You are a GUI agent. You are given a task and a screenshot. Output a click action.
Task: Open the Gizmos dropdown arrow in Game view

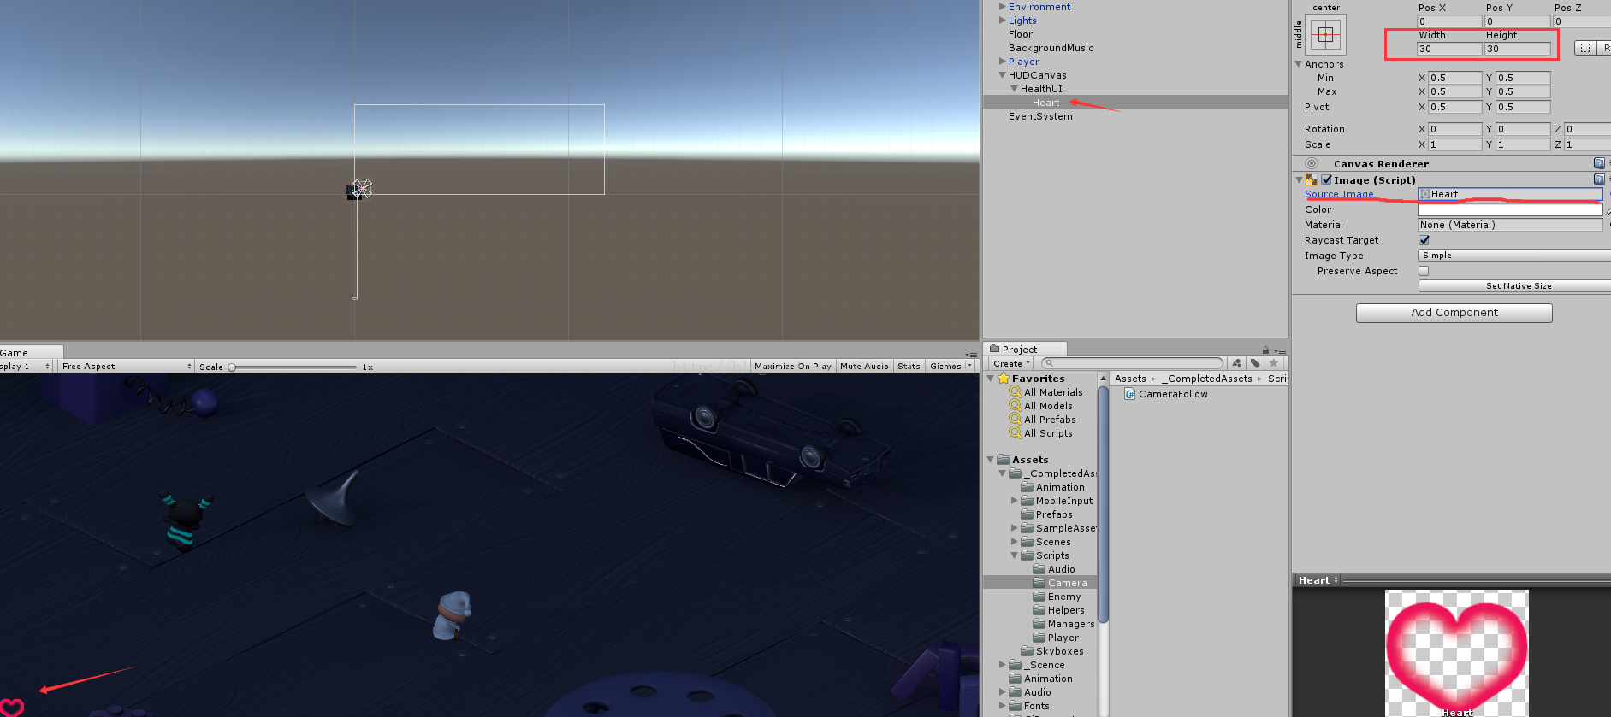(970, 366)
